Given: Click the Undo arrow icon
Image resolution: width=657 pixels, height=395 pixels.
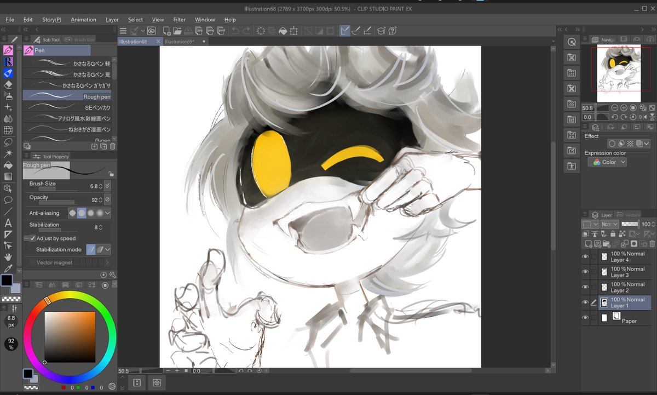Looking at the screenshot, I should tap(235, 31).
